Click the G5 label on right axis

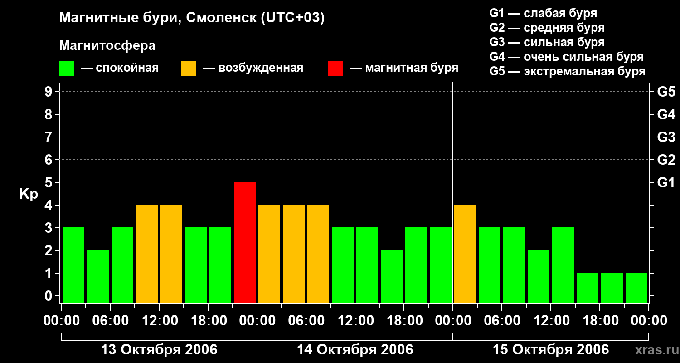click(666, 92)
